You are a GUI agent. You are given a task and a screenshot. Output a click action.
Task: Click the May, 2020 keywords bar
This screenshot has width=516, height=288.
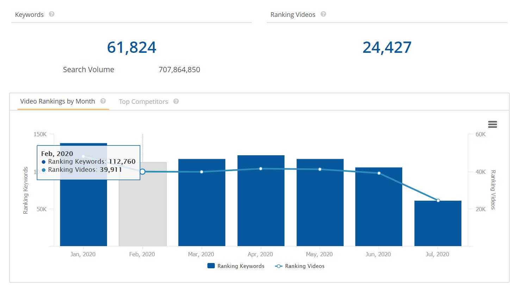[320, 202]
